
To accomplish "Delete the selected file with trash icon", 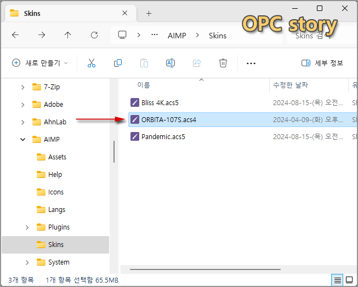I will coord(223,63).
